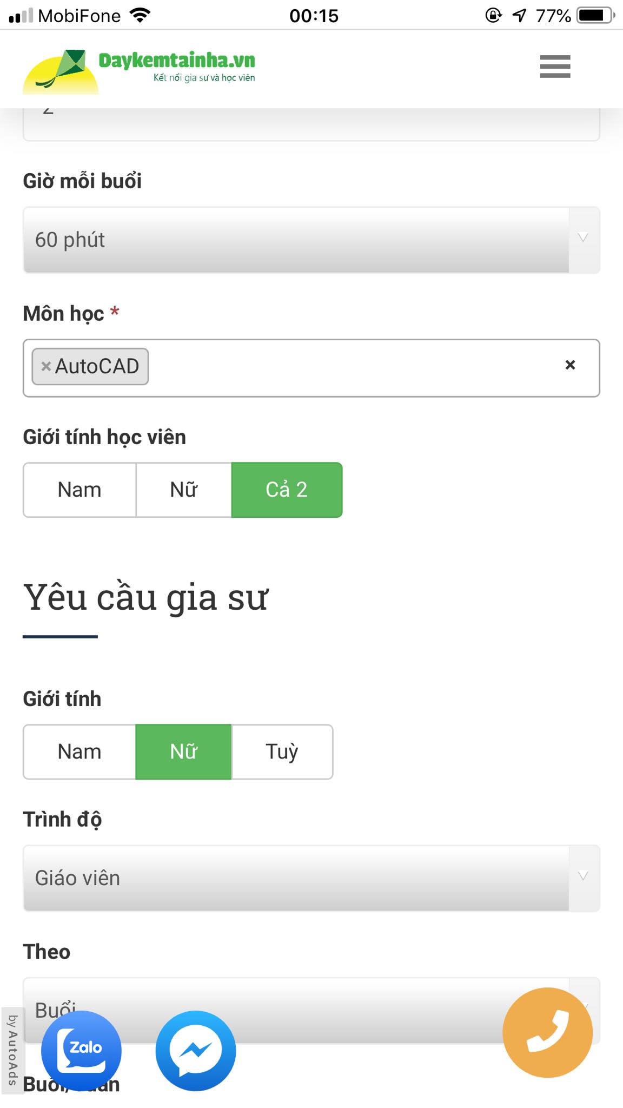Open the Trình độ dropdown
This screenshot has width=623, height=1108.
(311, 879)
